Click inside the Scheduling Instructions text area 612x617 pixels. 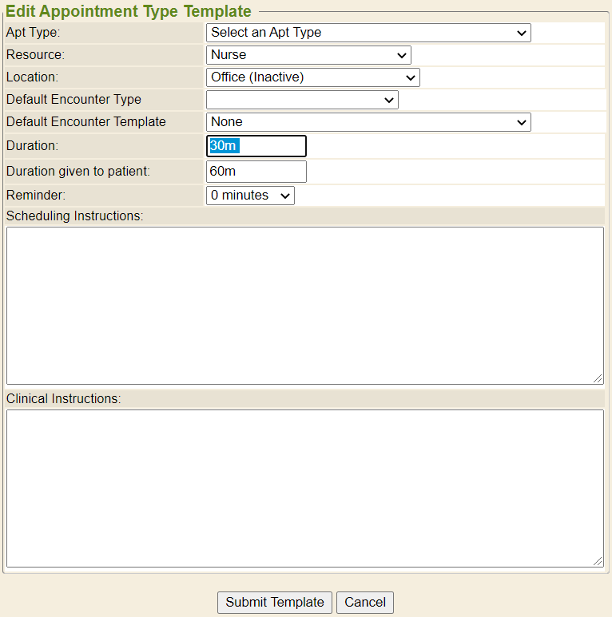[x=304, y=305]
